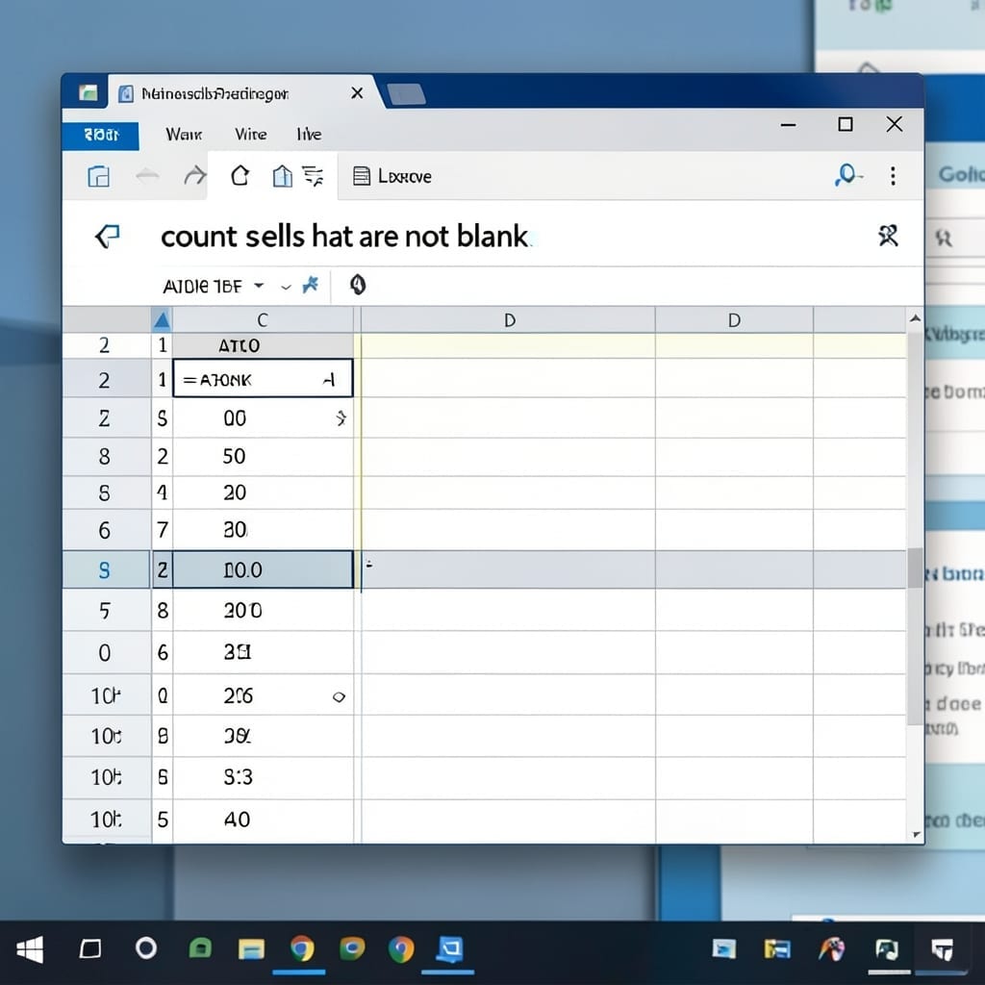Click the Lxrcve document button
Screen dimensions: 985x985
[x=392, y=177]
